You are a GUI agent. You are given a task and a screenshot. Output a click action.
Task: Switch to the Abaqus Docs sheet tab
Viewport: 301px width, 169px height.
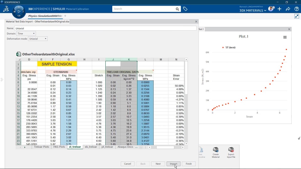(125, 147)
